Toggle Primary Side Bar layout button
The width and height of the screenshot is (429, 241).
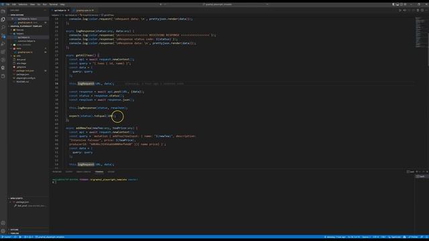pyautogui.click(x=393, y=5)
